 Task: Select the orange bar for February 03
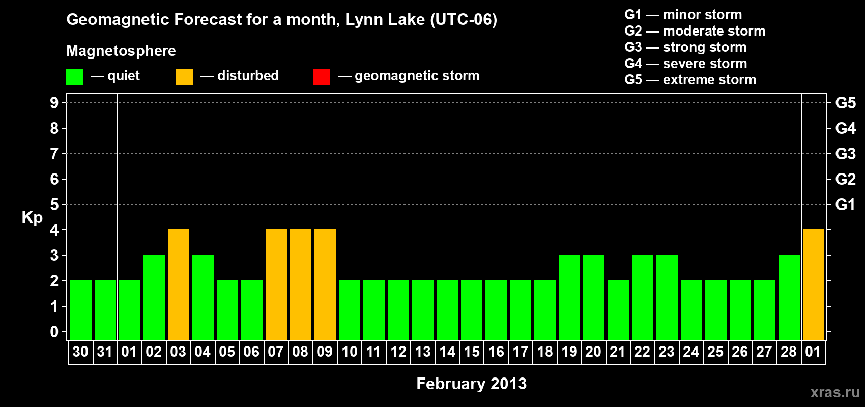pyautogui.click(x=179, y=285)
